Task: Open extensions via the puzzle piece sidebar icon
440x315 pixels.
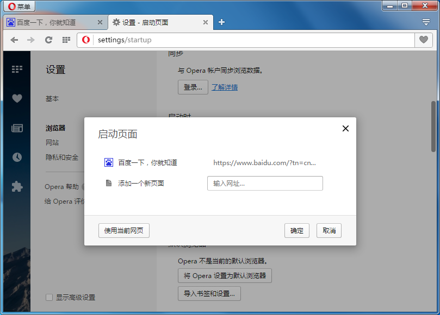Action: (16, 186)
